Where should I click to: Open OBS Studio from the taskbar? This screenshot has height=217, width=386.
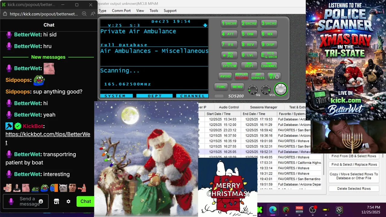[x=312, y=210]
